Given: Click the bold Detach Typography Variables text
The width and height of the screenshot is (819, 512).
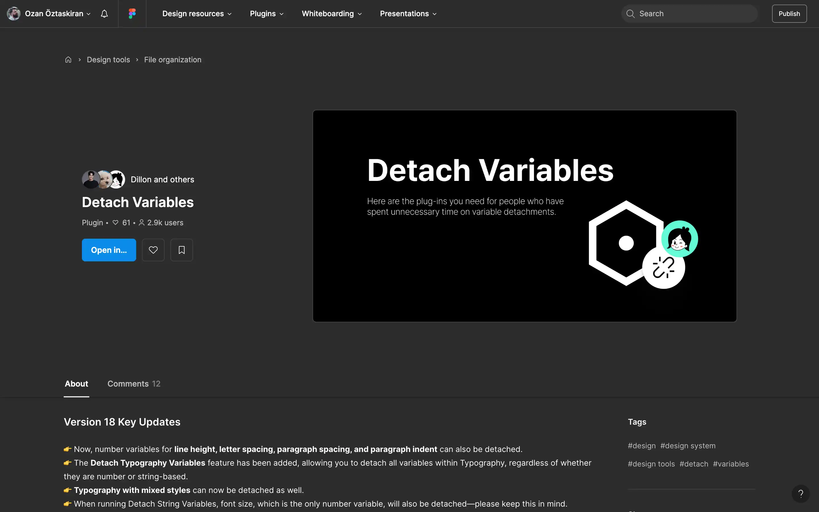Looking at the screenshot, I should 148,463.
